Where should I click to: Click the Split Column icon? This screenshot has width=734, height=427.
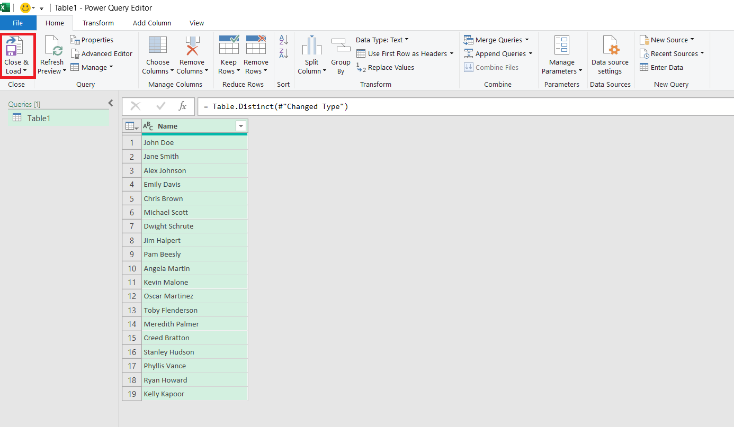click(312, 46)
